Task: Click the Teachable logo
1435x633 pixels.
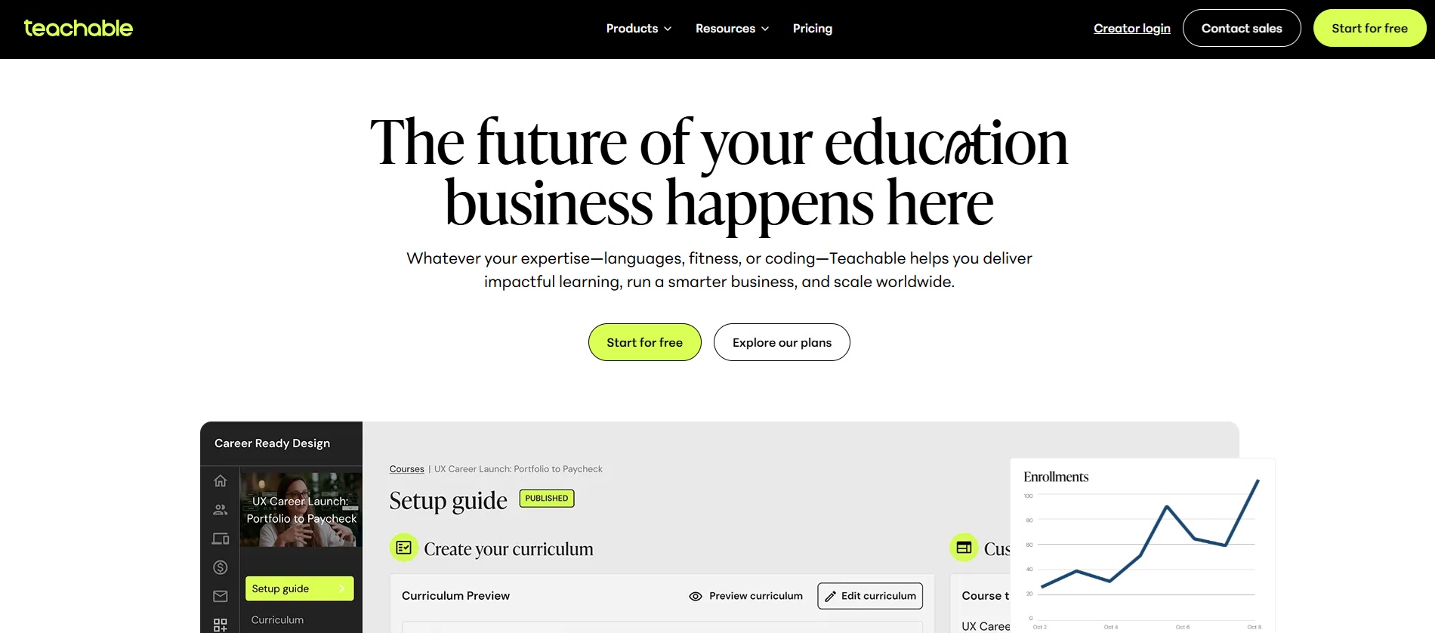Action: pos(79,29)
